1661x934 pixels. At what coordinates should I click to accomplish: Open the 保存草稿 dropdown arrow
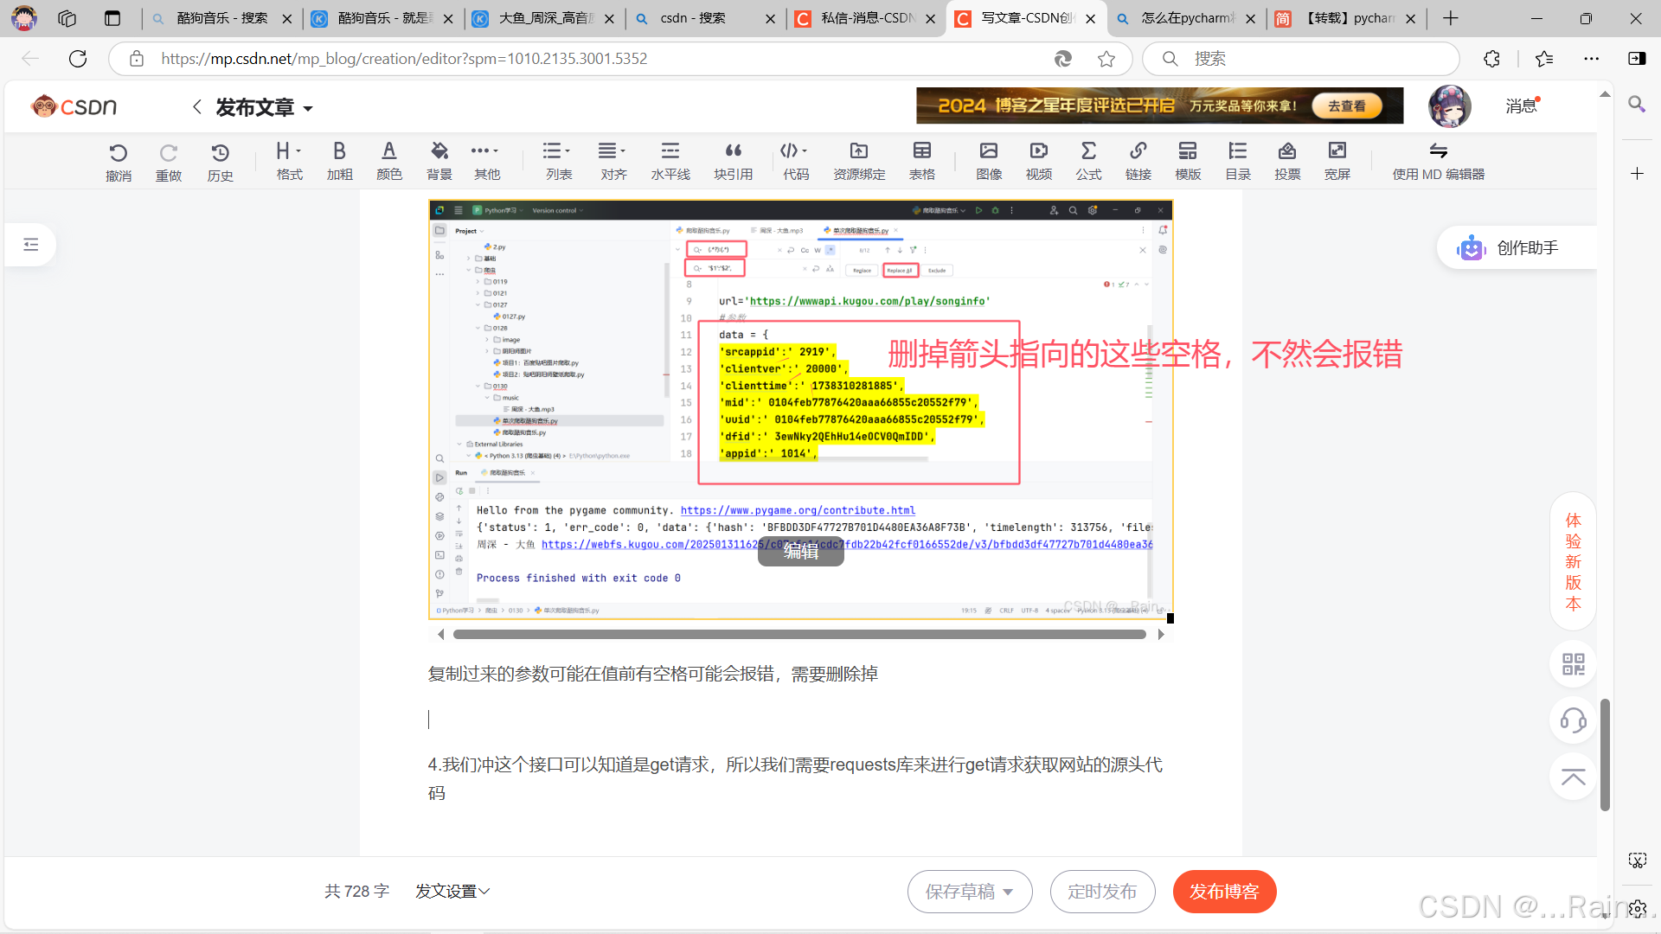tap(1008, 892)
